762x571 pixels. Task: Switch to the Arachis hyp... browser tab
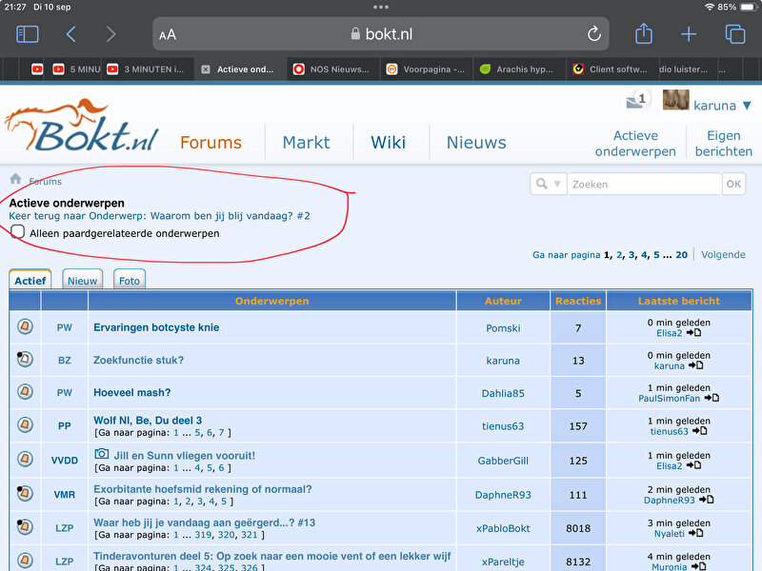pos(517,69)
